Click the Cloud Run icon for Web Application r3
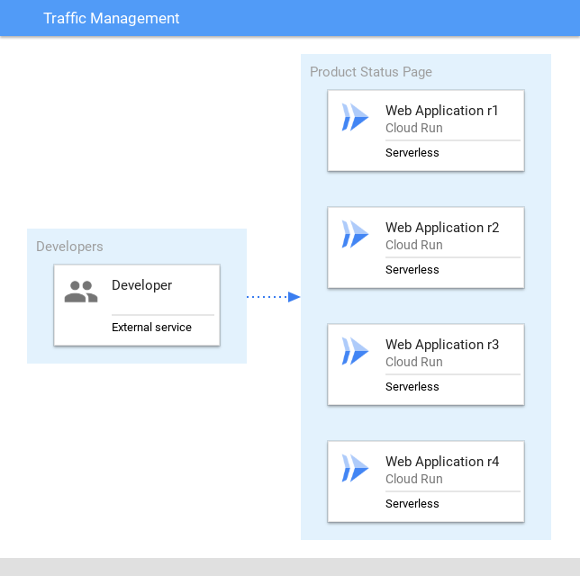580x576 pixels. click(355, 351)
